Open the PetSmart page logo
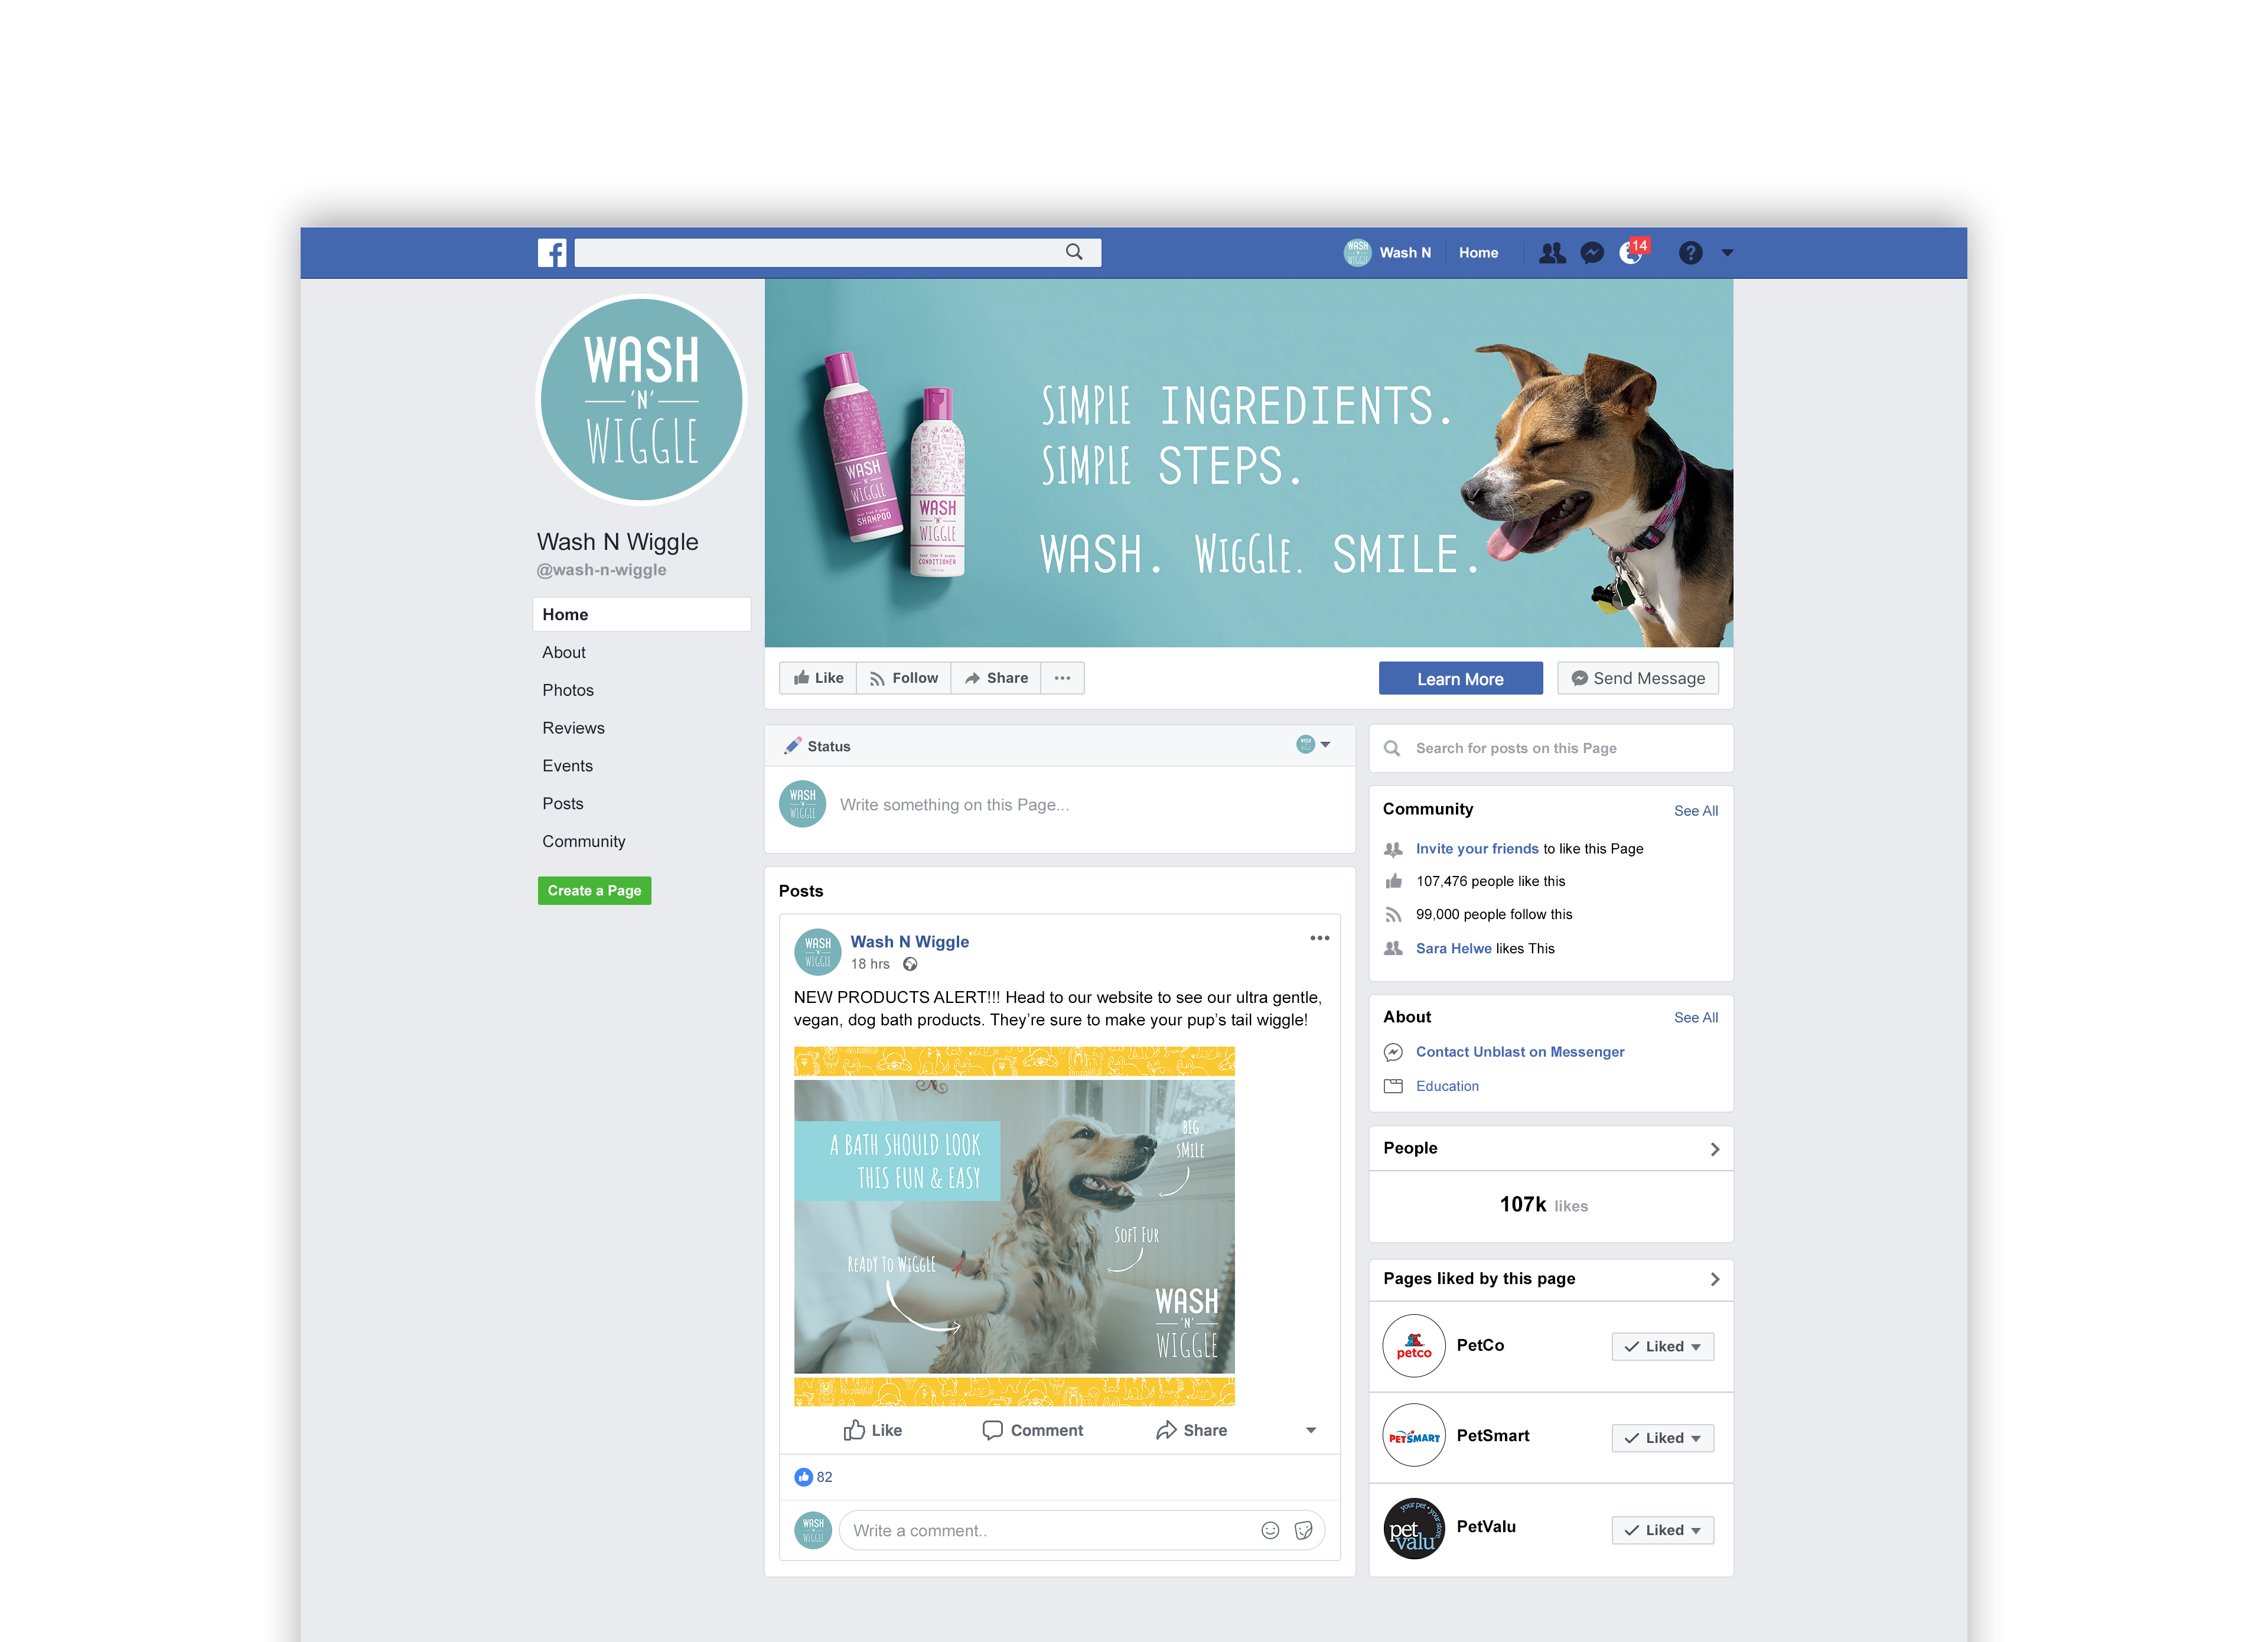This screenshot has width=2268, height=1642. click(x=1414, y=1436)
